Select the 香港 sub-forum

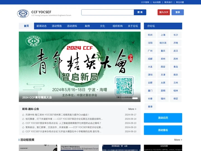click(x=150, y=107)
